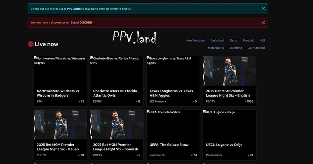Image resolution: width=313 pixels, height=164 pixels.
Task: Click the UECL: Lugano vs Celje title text
Action: point(224,145)
